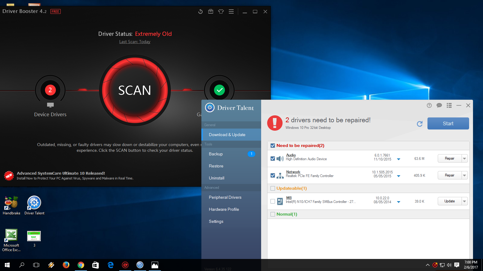Open Settings in the Driver Talent sidebar

point(231,221)
